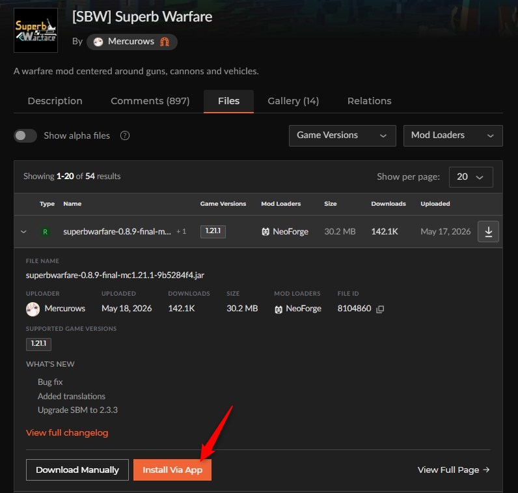Open the Gallery (14) tab

point(293,101)
